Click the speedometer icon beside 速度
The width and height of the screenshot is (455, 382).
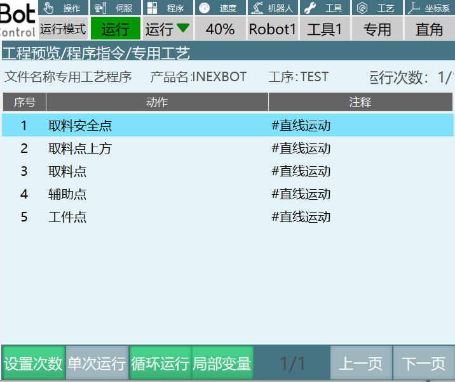(x=205, y=8)
